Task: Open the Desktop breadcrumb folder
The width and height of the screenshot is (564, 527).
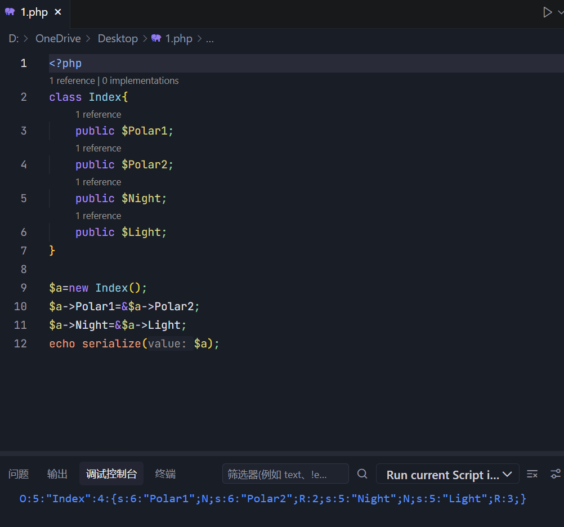Action: [118, 39]
